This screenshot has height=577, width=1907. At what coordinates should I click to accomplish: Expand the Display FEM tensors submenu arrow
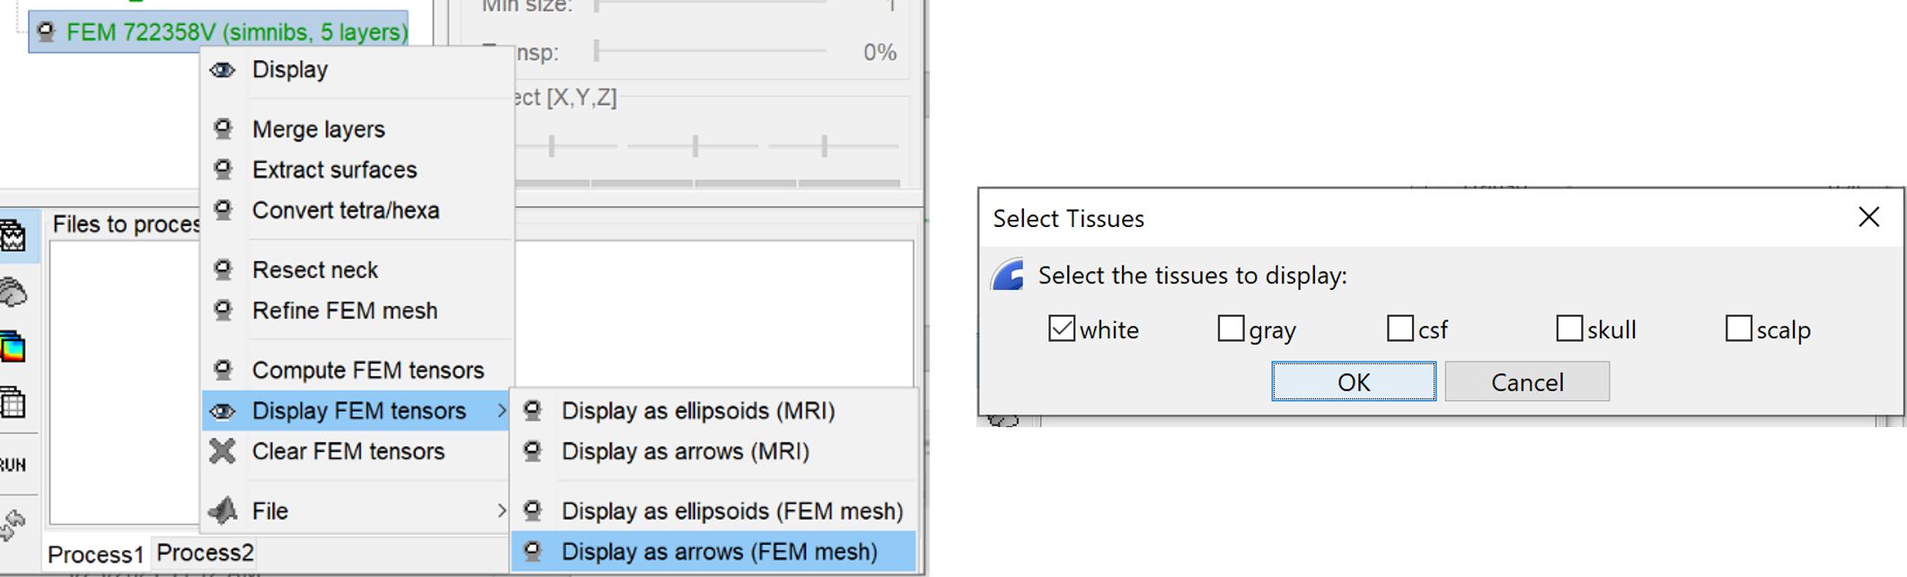coord(501,411)
